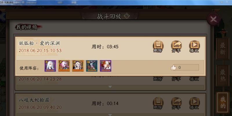Open the help question mark beside 战斗回放

[127, 16]
